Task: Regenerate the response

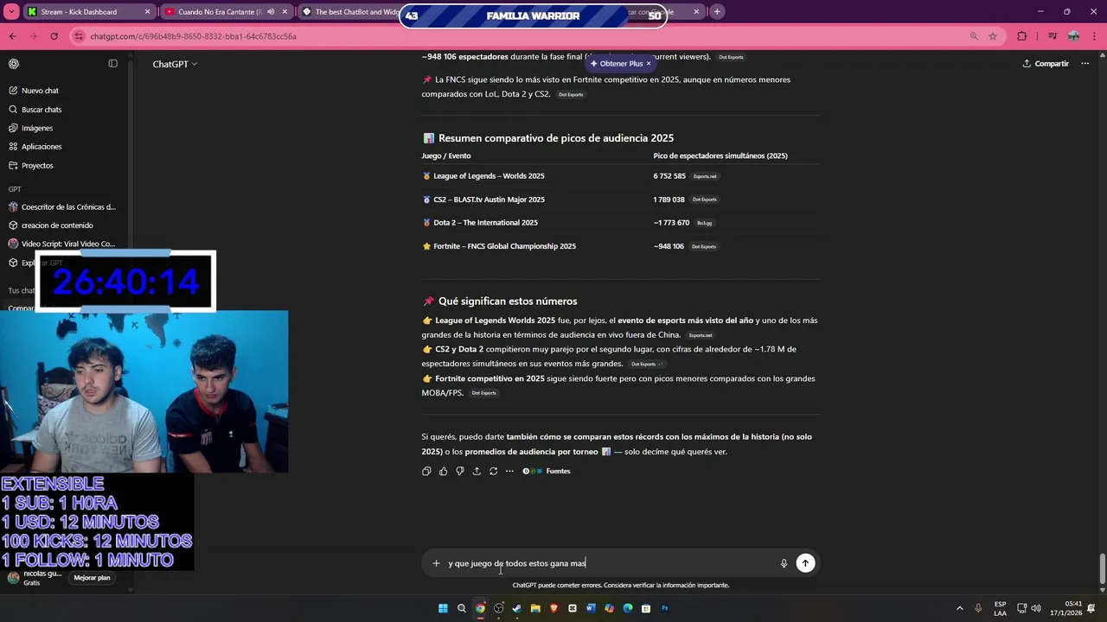Action: pyautogui.click(x=493, y=471)
